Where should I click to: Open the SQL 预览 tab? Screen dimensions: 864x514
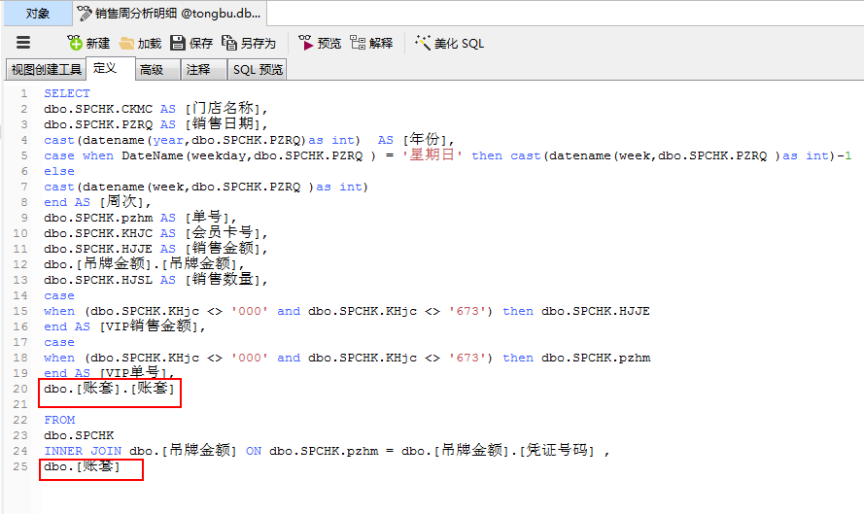pos(257,69)
